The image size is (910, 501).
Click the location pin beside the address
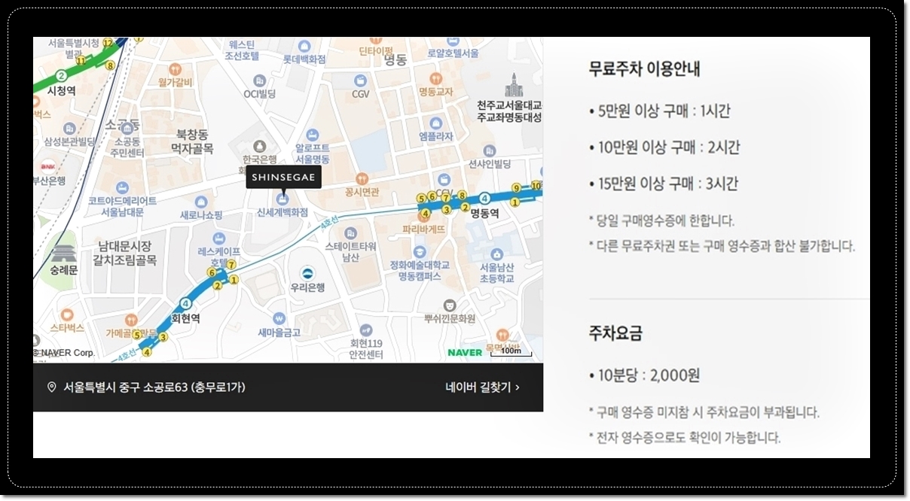(x=50, y=387)
